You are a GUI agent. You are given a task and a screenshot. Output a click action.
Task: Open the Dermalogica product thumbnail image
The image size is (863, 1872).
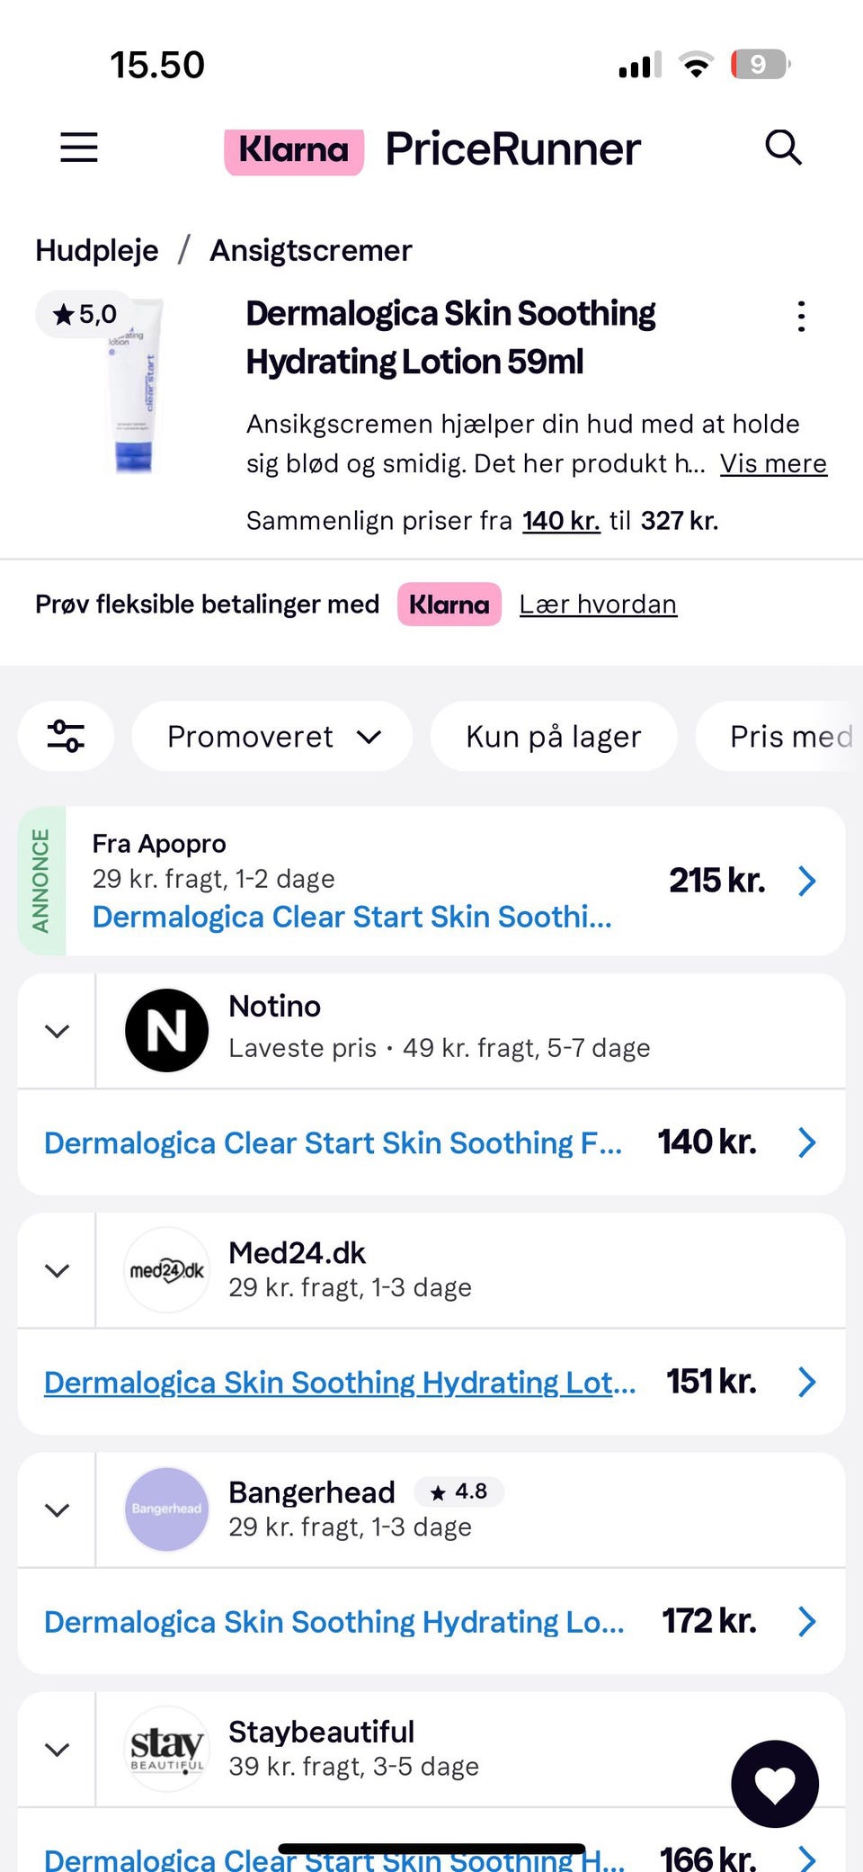pos(135,387)
